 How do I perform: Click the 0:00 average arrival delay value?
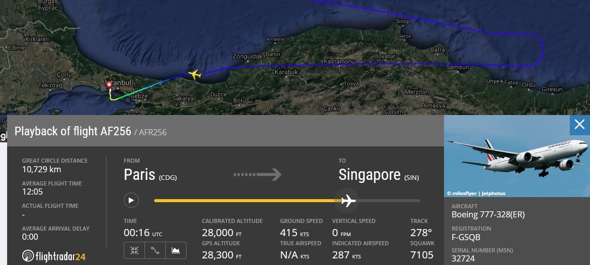point(30,237)
